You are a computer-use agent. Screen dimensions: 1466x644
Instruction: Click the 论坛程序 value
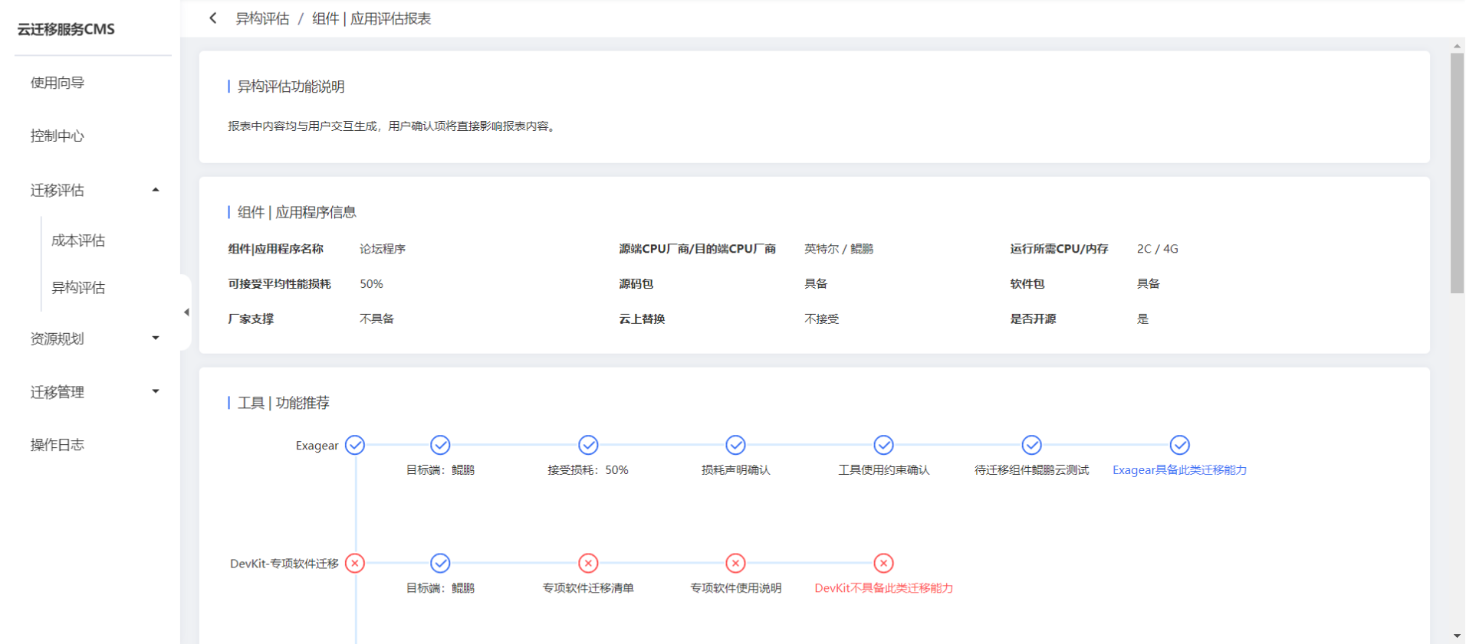(383, 249)
